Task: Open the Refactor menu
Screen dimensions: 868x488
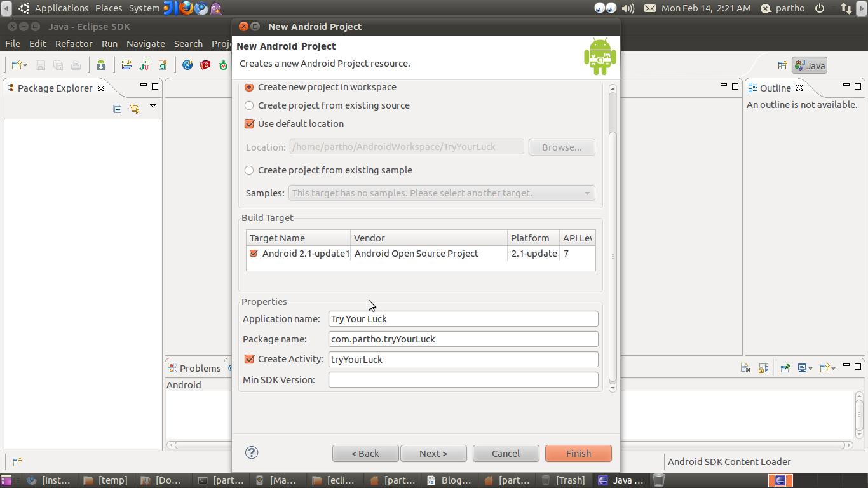Action: coord(74,44)
